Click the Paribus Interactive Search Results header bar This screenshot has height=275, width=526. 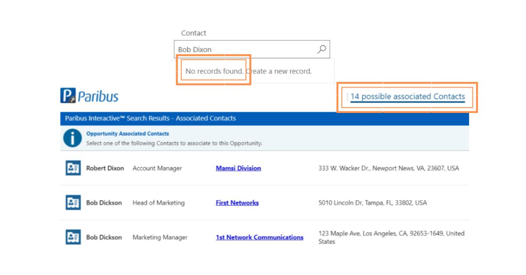(264, 118)
